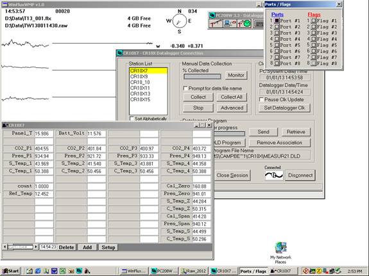Viewport: 369px width, 276px height.
Task: Click the green smiley status icon in PC208W toolbar
Action: point(245,24)
